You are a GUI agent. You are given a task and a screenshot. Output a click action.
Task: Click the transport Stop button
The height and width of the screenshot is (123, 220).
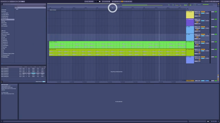click(x=98, y=1)
